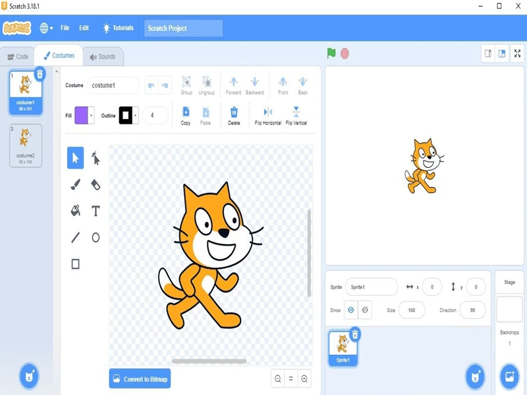Switch to the Code tab
This screenshot has height=395, width=527.
pos(18,57)
